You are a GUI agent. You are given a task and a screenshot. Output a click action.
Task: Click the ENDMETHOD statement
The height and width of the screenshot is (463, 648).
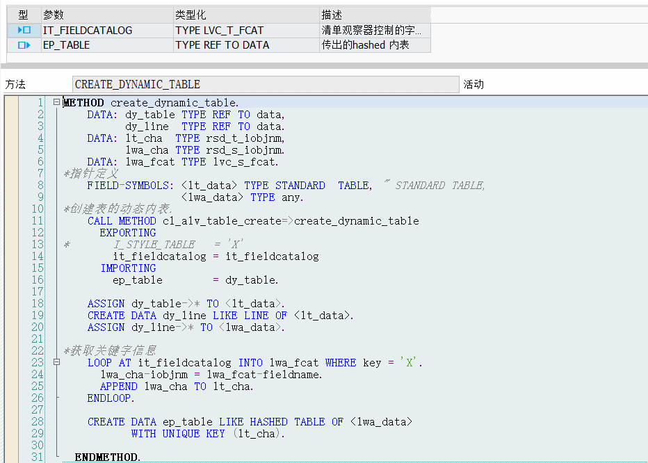tap(108, 457)
